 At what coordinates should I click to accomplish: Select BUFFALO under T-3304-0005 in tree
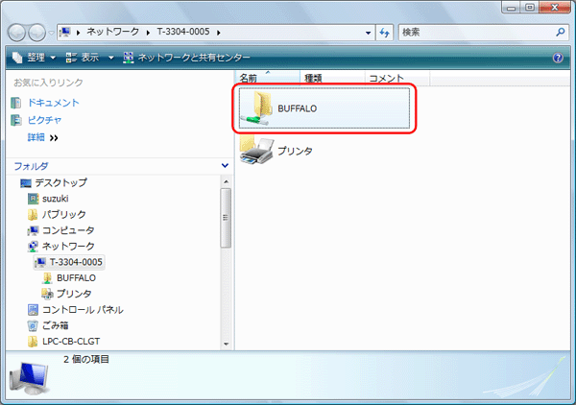(x=76, y=278)
